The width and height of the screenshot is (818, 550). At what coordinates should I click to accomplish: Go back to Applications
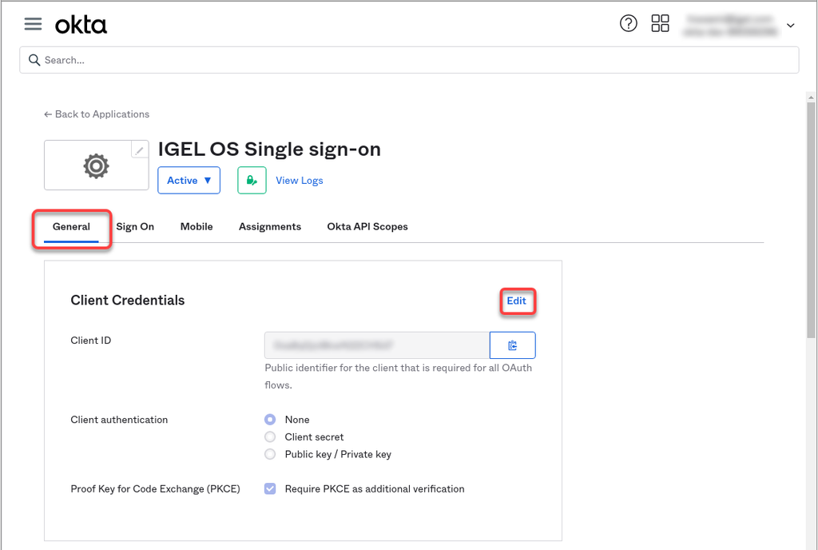[x=97, y=114]
